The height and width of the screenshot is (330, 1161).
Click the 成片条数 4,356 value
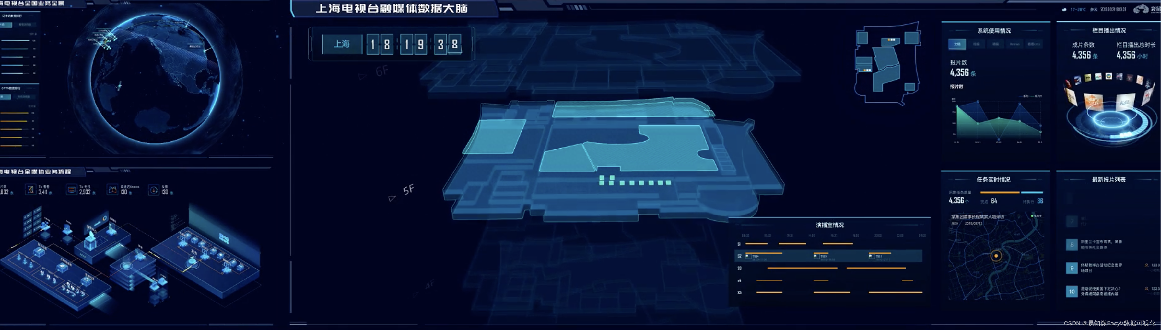tap(1085, 55)
